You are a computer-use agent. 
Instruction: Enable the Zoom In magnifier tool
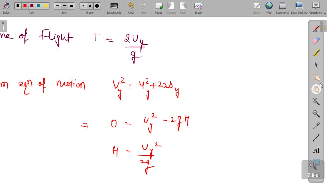[316, 101]
